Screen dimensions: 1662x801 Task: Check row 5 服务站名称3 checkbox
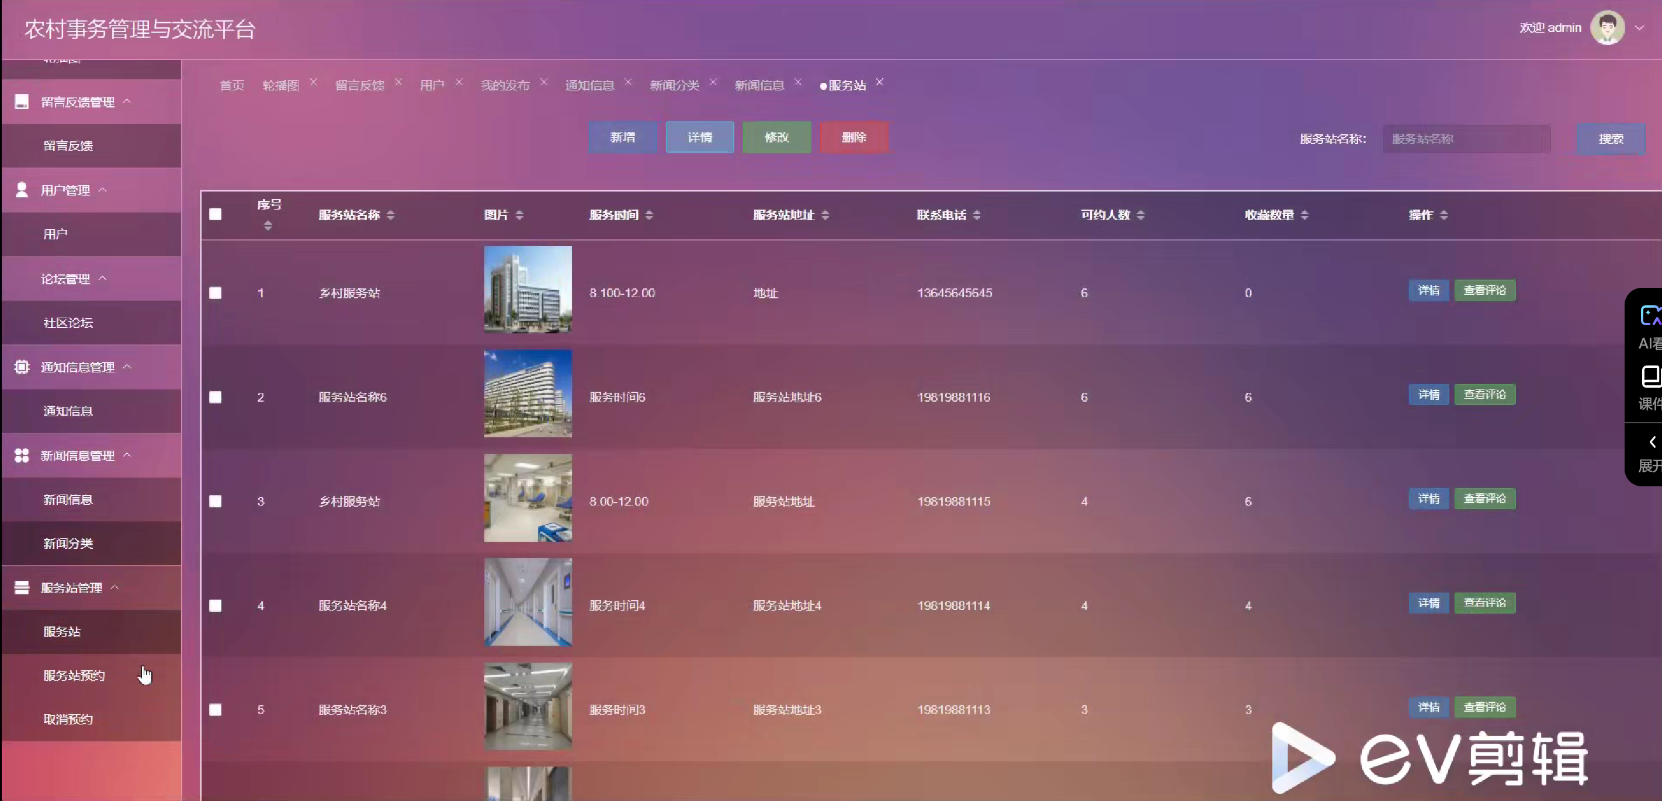[216, 709]
